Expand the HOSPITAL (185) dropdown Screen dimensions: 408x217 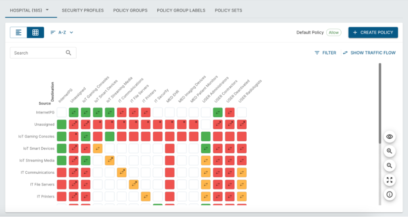click(29, 10)
